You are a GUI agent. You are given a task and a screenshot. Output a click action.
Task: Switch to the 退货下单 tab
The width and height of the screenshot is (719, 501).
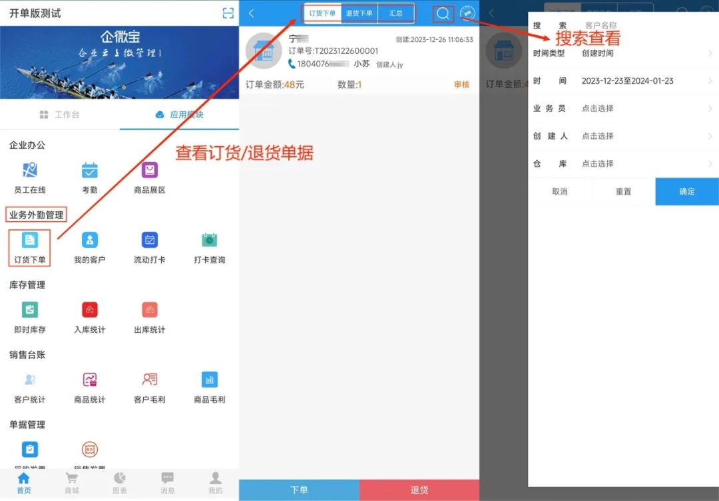[x=359, y=13]
